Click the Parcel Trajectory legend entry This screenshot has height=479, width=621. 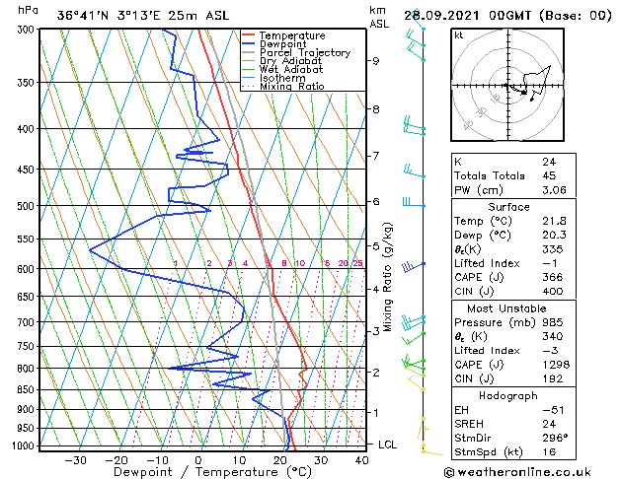click(296, 52)
